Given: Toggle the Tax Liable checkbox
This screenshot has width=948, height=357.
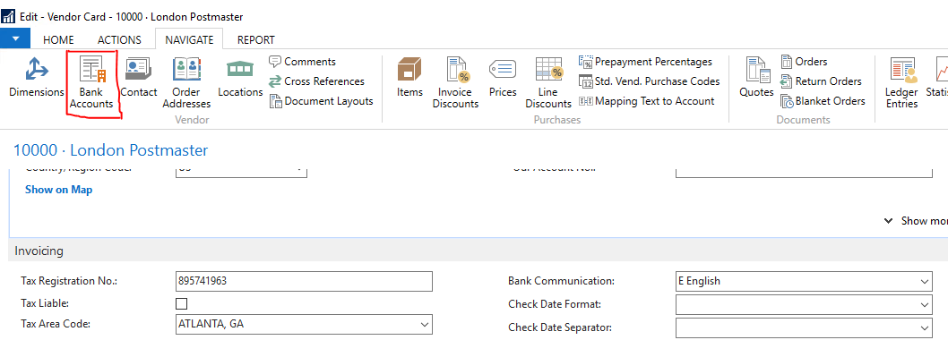Looking at the screenshot, I should pos(181,304).
